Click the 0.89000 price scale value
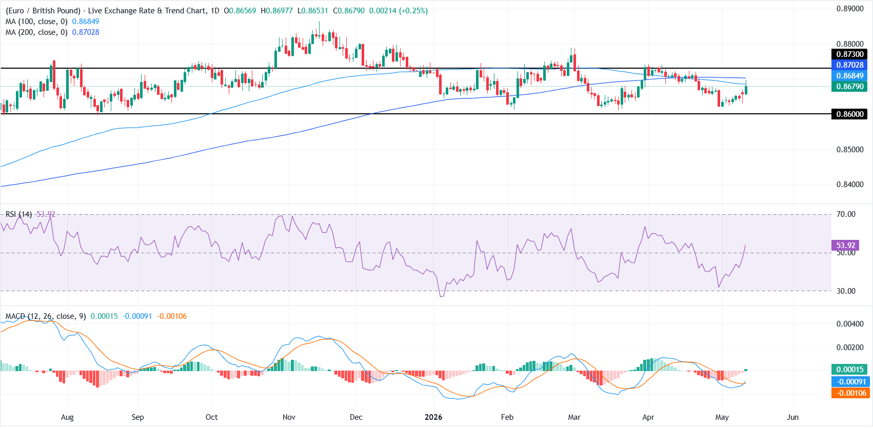This screenshot has height=428, width=873. click(850, 9)
